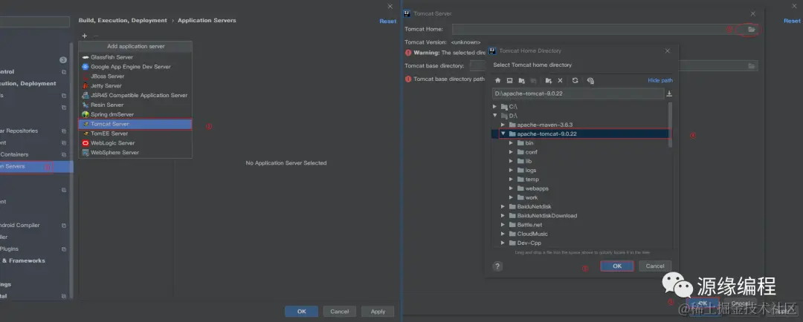Go to project directory in file chooser

point(522,81)
